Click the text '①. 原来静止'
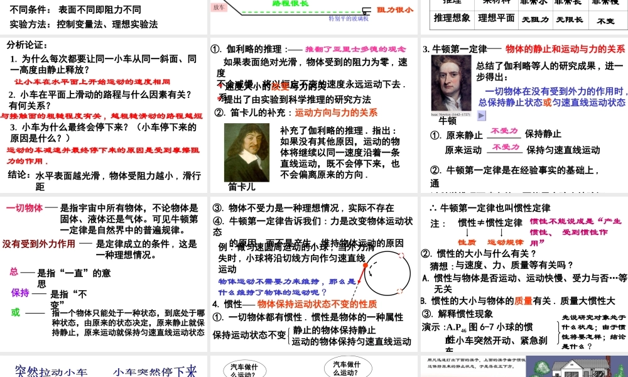The width and height of the screenshot is (628, 377). [456, 136]
